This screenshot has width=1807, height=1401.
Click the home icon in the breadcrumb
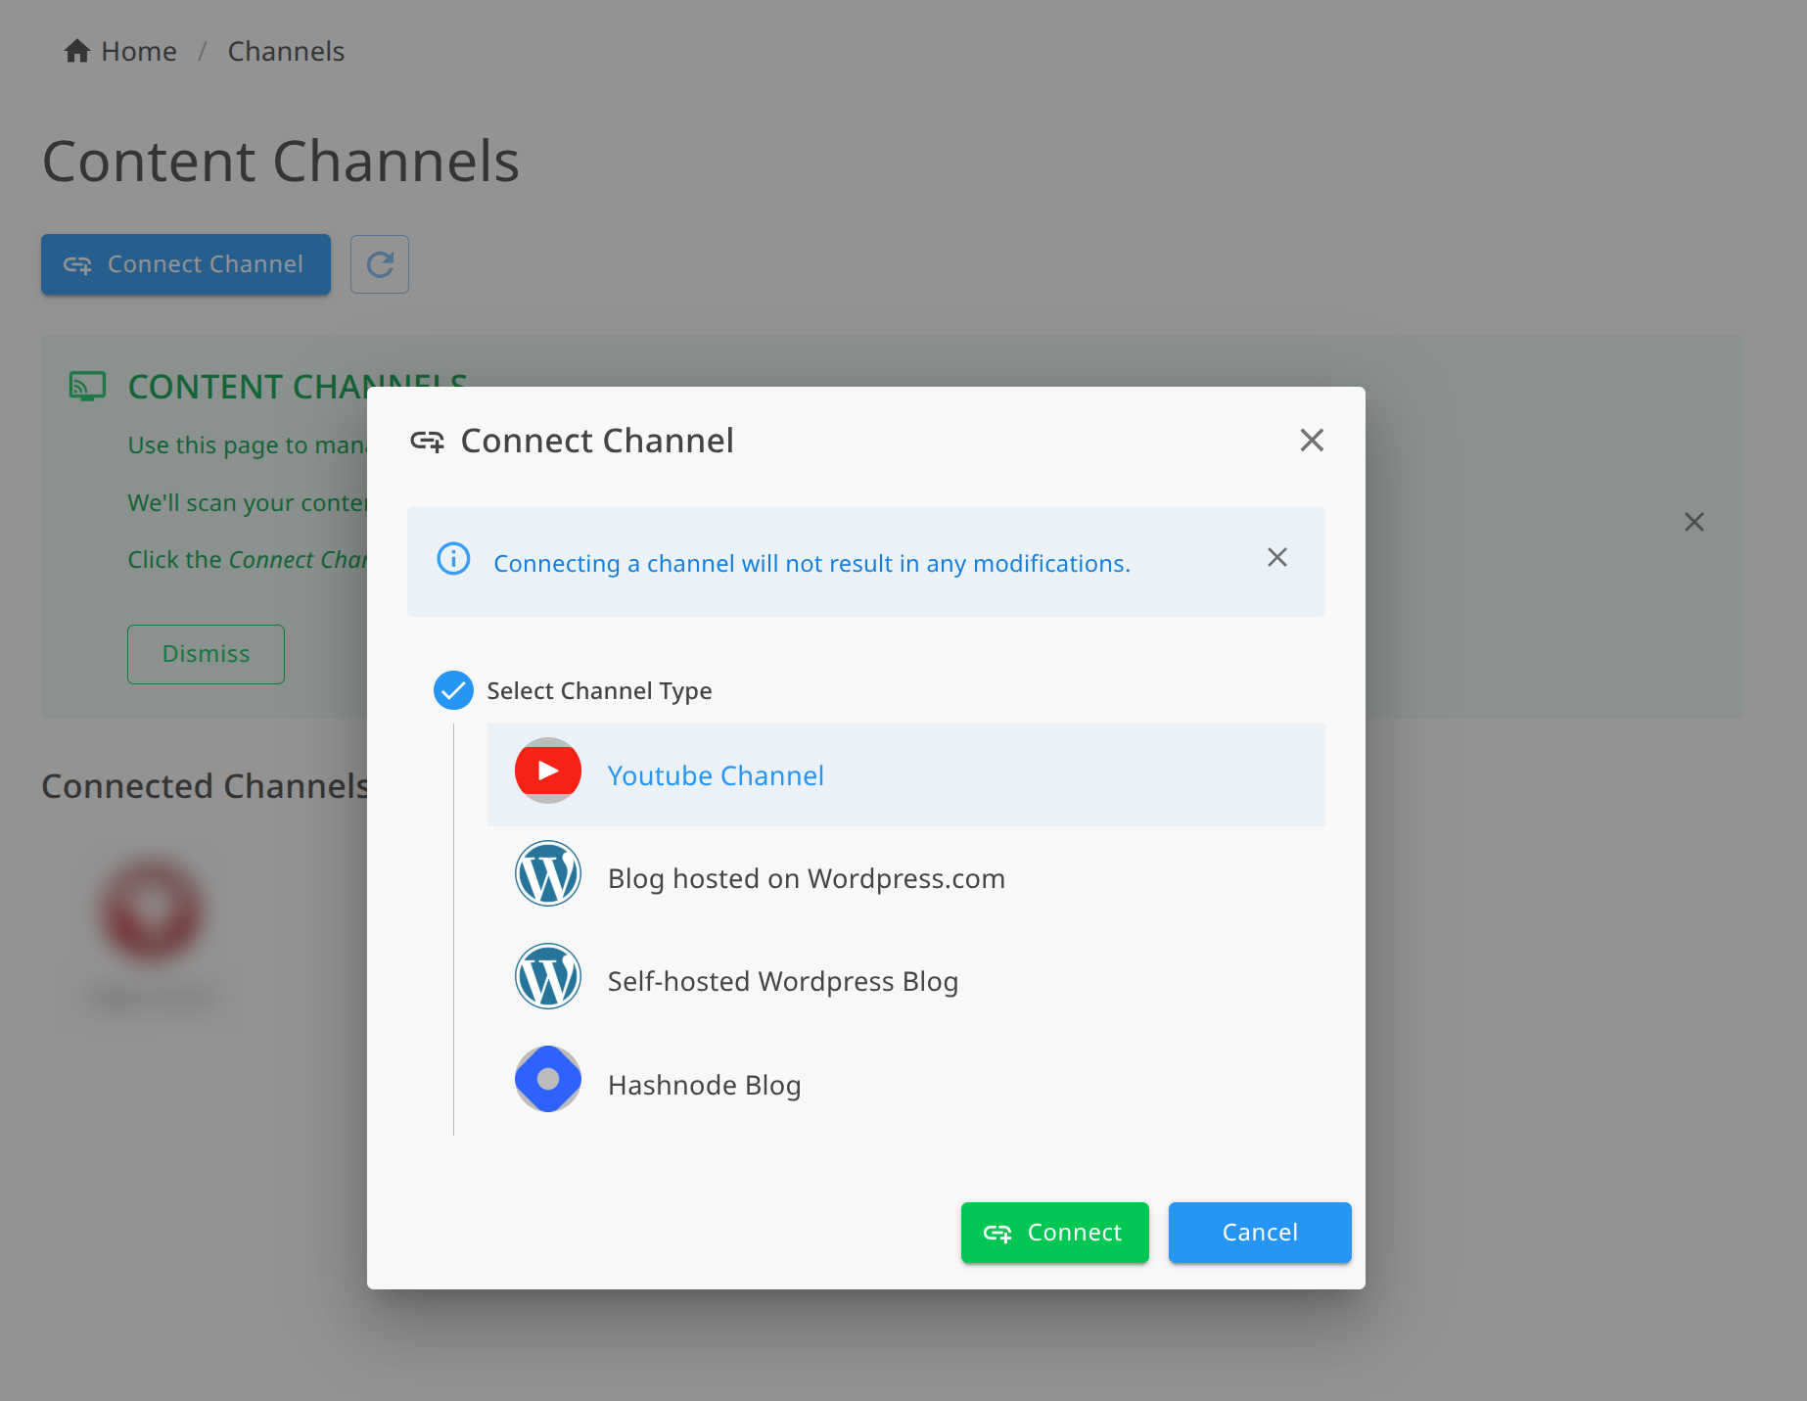[x=76, y=50]
